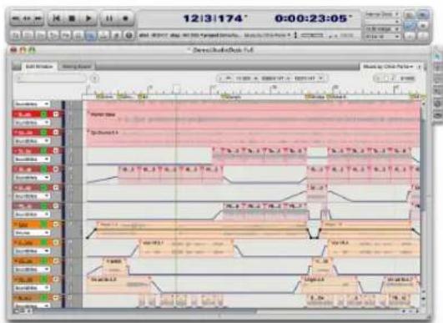Jump back to the sequence start
443x323 pixels.
coord(56,18)
